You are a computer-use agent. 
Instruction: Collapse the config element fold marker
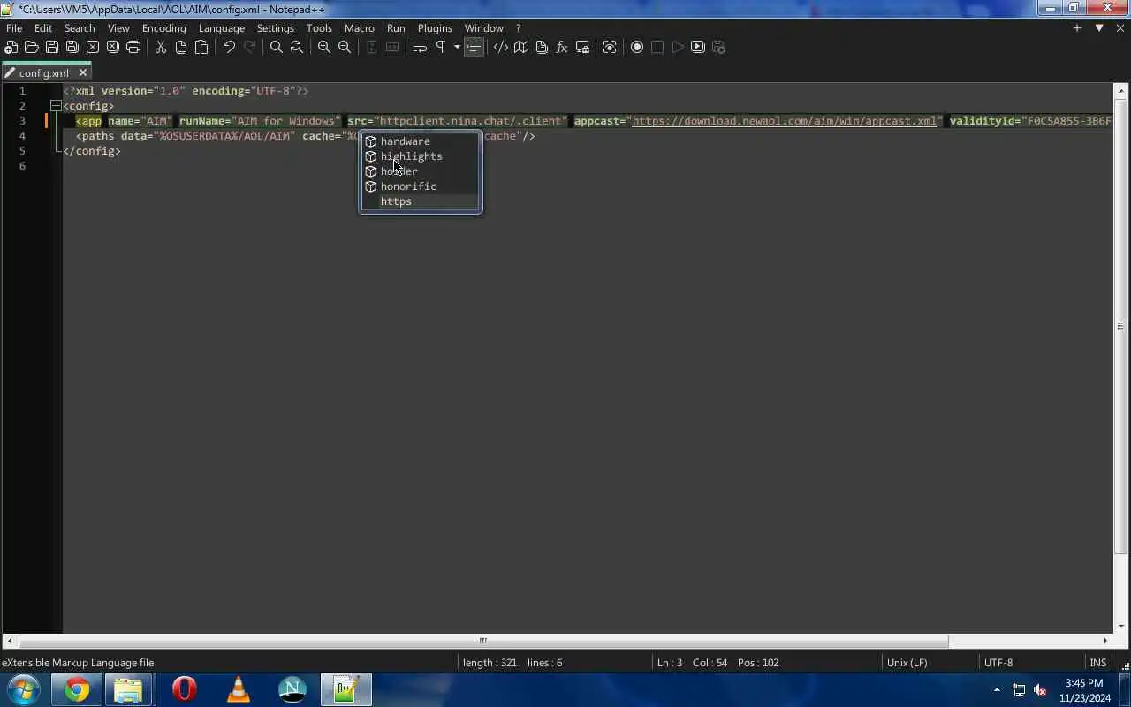(x=56, y=106)
